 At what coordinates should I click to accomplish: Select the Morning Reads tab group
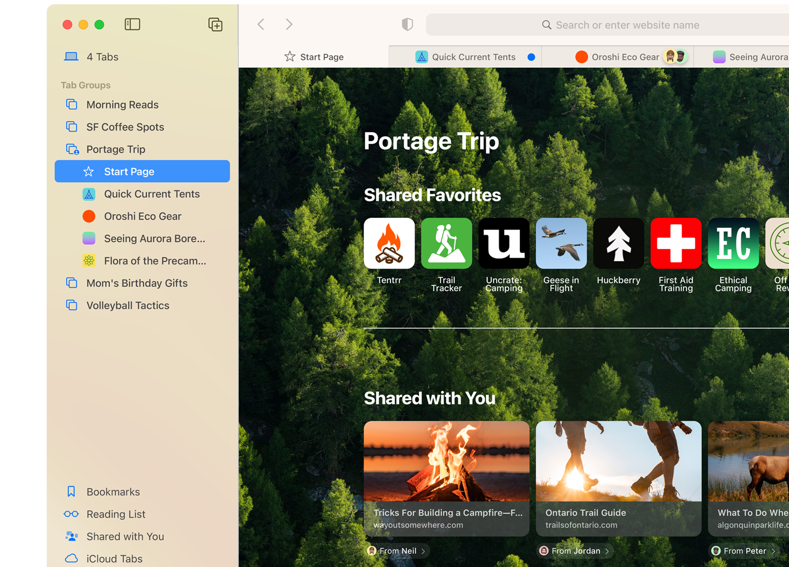[x=122, y=105]
